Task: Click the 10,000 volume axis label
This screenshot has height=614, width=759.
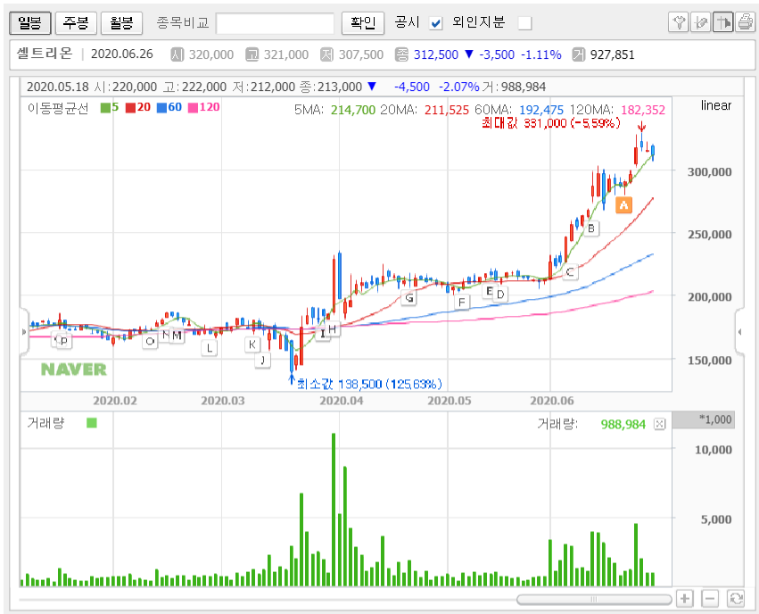Action: [x=713, y=450]
